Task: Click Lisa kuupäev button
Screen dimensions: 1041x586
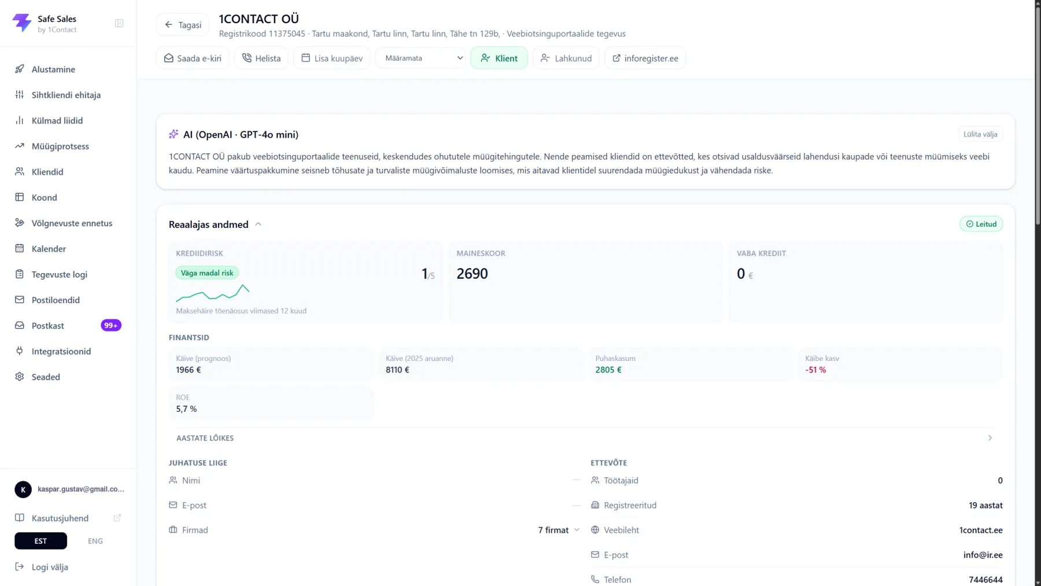Action: pyautogui.click(x=332, y=58)
